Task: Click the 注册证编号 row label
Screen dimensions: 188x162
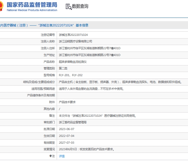Action: (48, 35)
